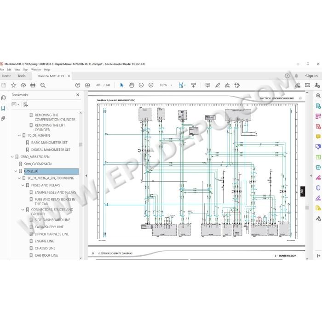
Task: Save file with the floppy disk icon
Action: click(4, 85)
